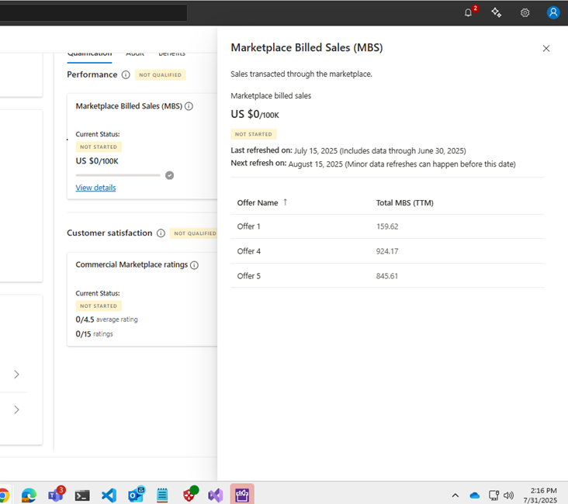Show info for Performance section

126,75
